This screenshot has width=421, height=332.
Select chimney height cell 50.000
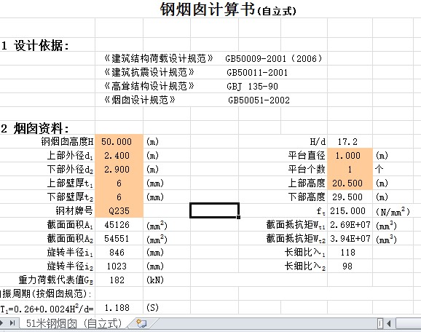point(119,141)
